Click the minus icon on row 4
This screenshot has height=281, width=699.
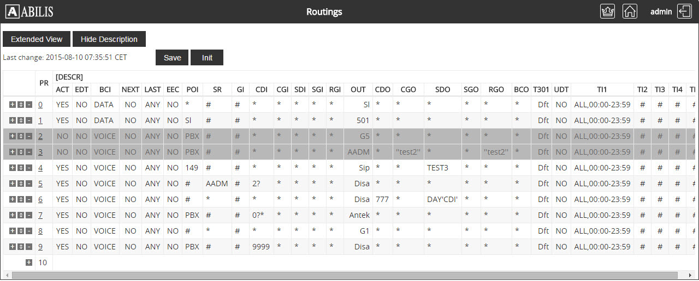tap(28, 168)
